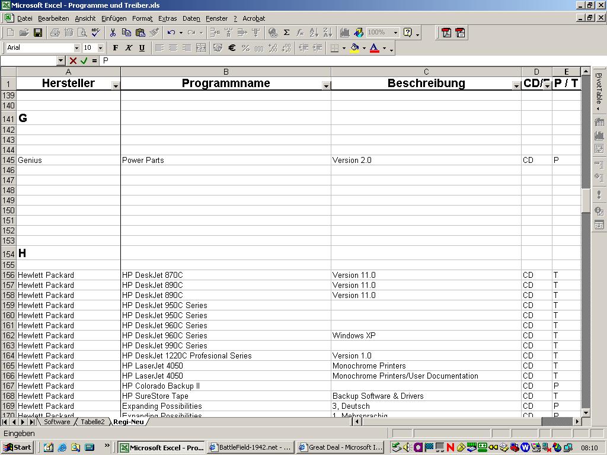Screen dimensions: 607x455
Task: Jump to the last sheet tab arrow
Action: tap(32, 422)
